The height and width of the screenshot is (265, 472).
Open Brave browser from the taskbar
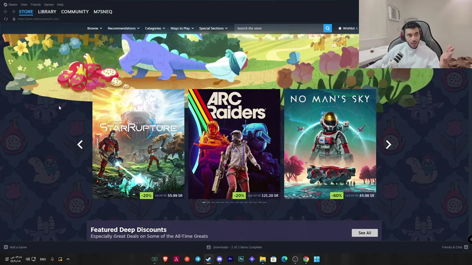pyautogui.click(x=165, y=259)
